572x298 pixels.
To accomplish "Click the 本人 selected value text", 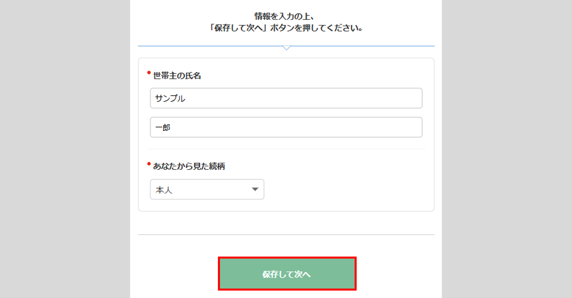I will [164, 190].
